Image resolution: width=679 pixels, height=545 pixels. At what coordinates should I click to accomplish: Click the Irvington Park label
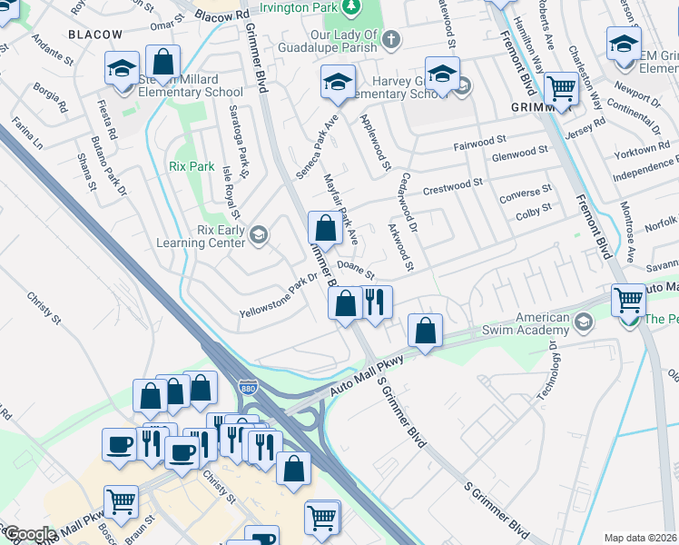point(299,7)
